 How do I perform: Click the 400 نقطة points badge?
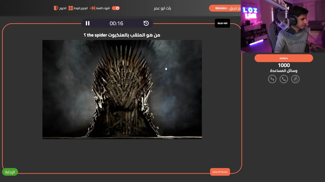[222, 23]
